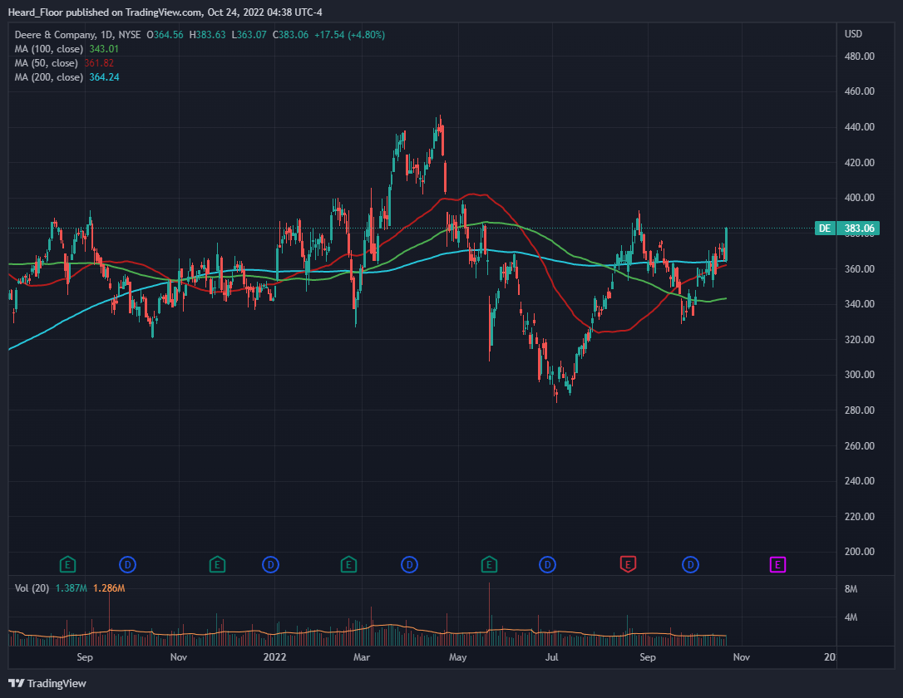Click the DE 383.06 current price label
903x698 pixels.
click(x=846, y=229)
